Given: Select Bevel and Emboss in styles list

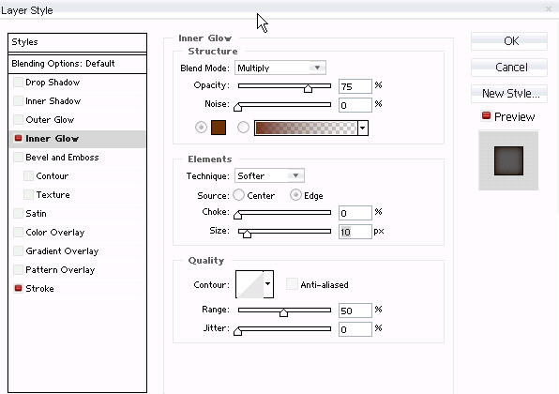Looking at the screenshot, I should (62, 158).
